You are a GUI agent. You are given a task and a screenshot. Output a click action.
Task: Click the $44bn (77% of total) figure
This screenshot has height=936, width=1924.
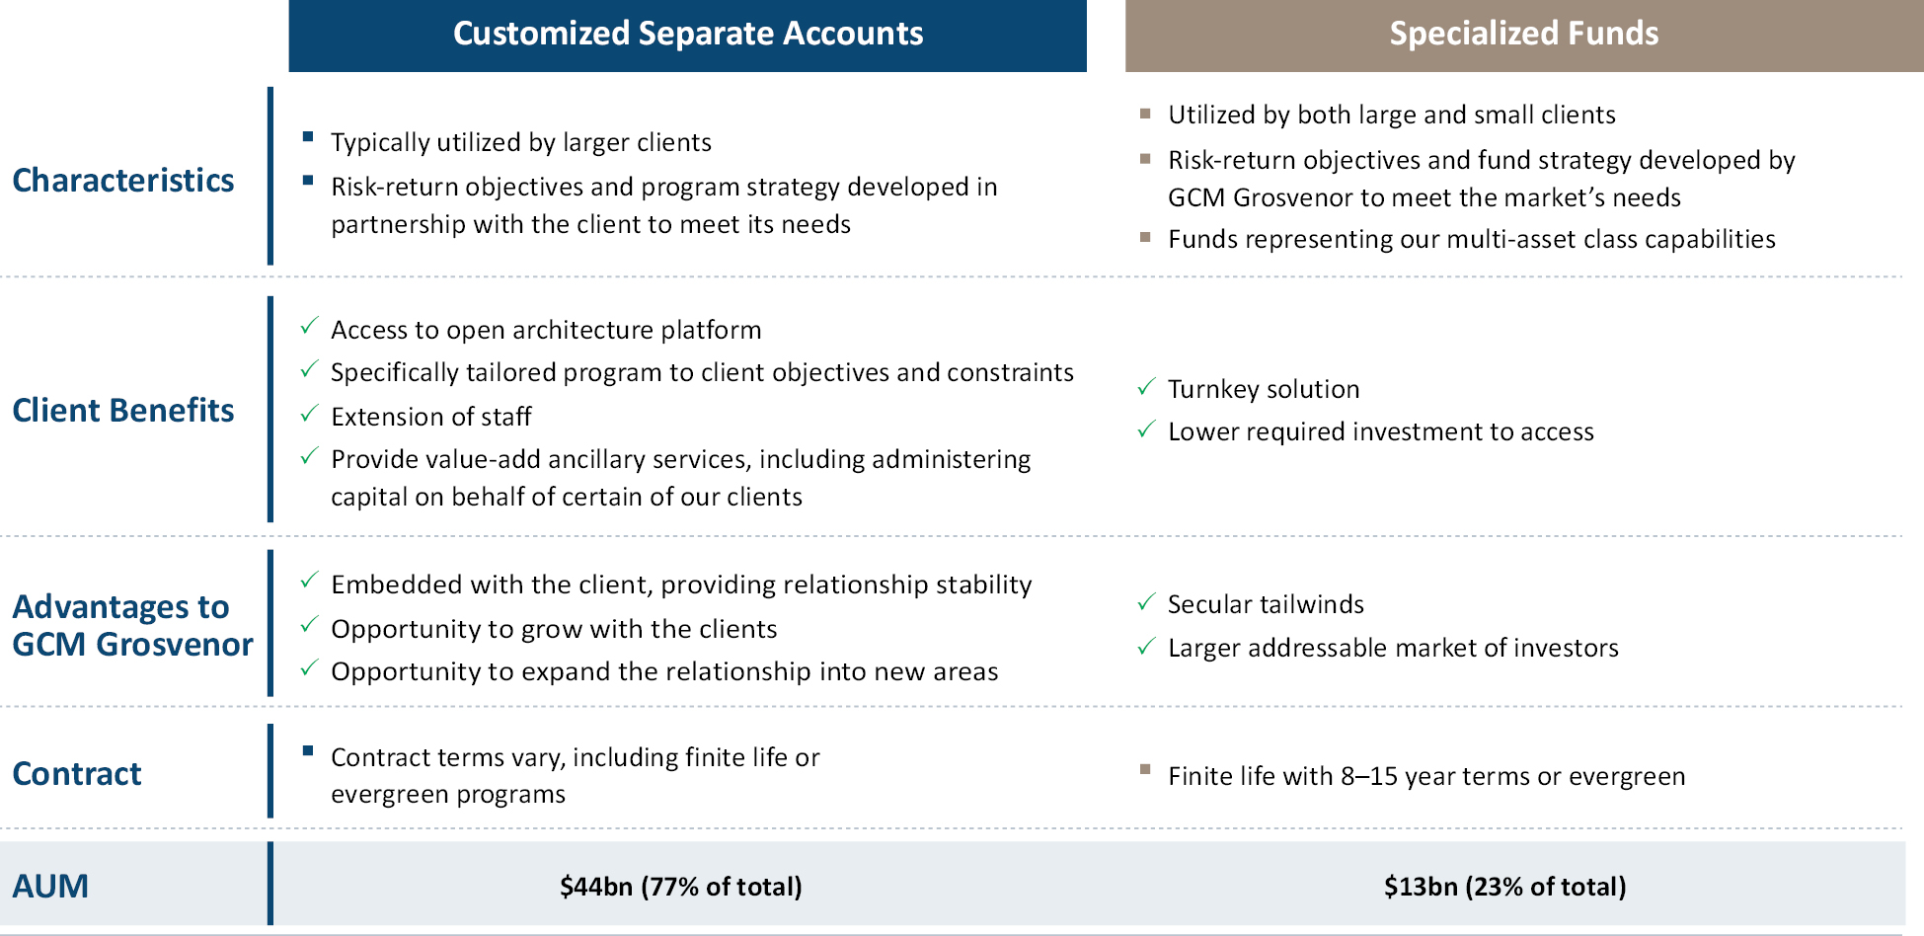(680, 886)
